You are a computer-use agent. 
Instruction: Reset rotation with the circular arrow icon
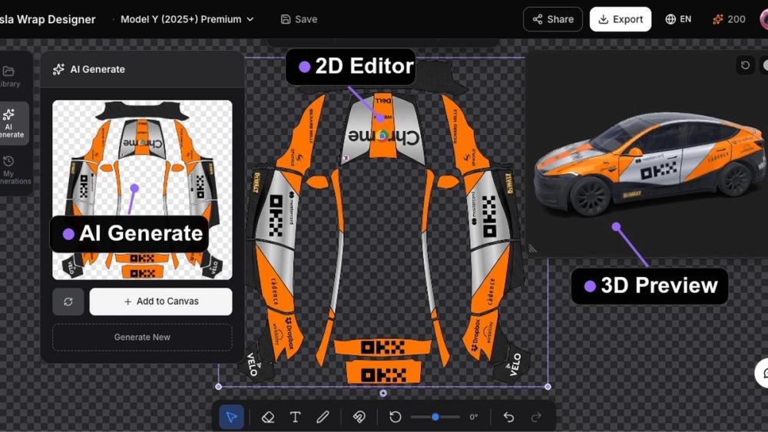396,417
